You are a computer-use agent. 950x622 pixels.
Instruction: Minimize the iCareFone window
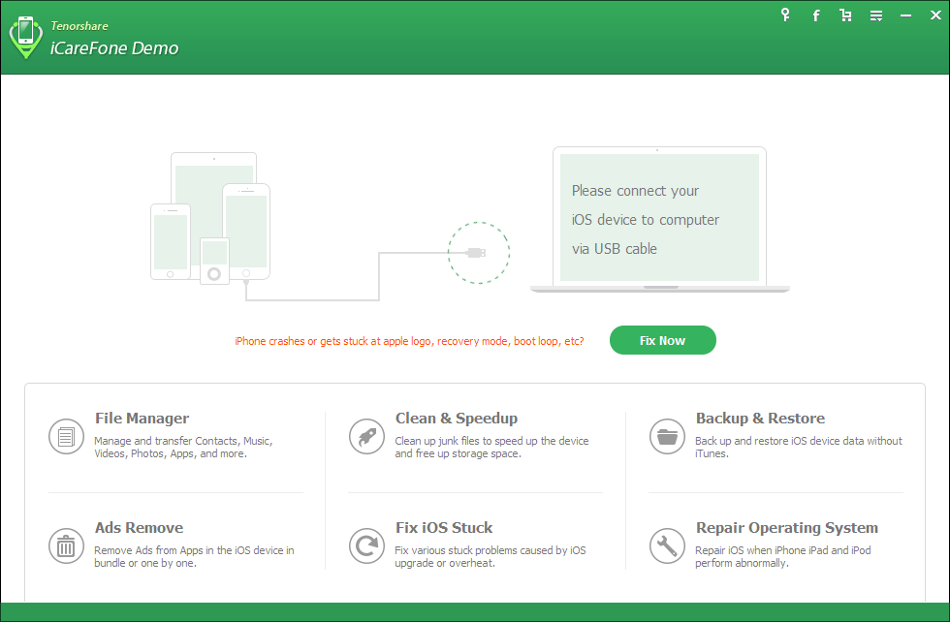905,16
